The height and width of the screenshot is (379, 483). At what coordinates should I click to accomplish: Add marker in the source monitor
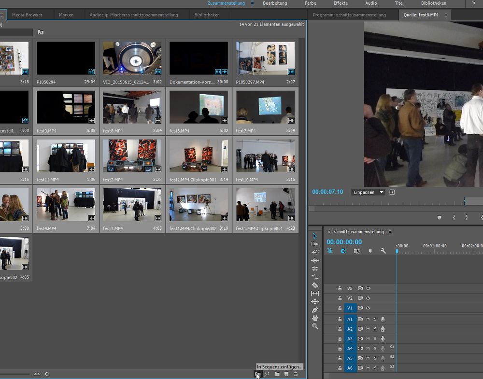coord(439,218)
